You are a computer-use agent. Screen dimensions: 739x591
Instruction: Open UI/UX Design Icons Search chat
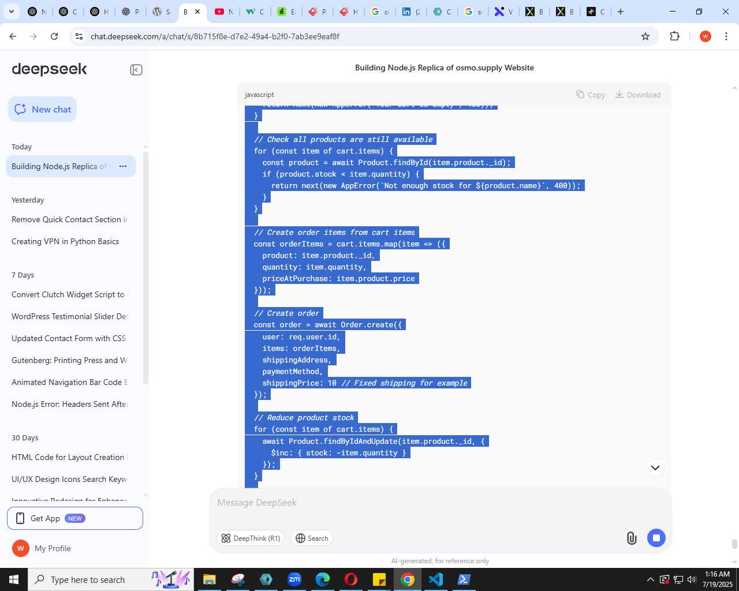click(69, 479)
